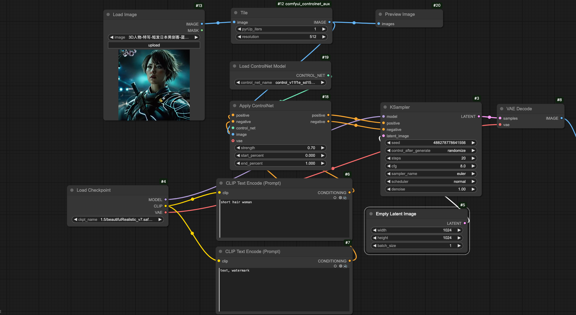The width and height of the screenshot is (576, 315).
Task: Open the control_net_name model selector
Action: coord(280,83)
